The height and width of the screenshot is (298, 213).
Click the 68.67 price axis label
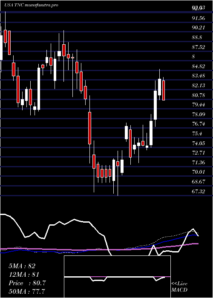(x=199, y=181)
